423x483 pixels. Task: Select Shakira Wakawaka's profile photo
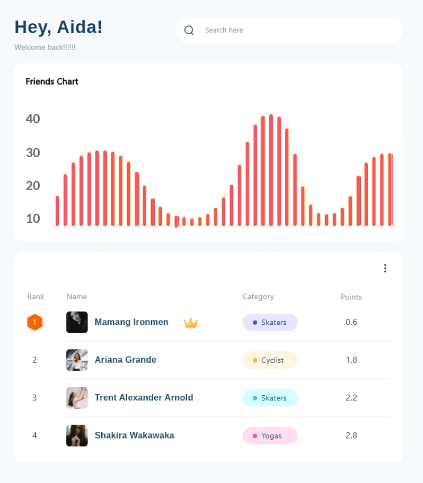click(77, 436)
